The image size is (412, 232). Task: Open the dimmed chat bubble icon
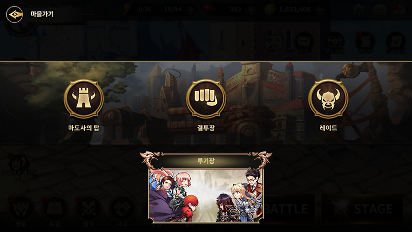379,10
